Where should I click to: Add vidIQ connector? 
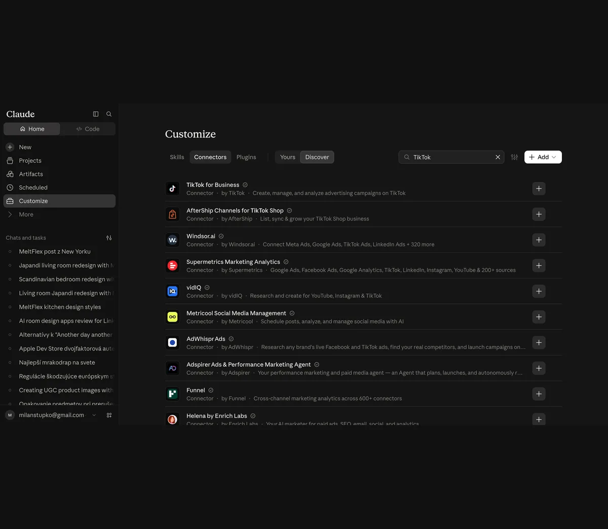[539, 291]
